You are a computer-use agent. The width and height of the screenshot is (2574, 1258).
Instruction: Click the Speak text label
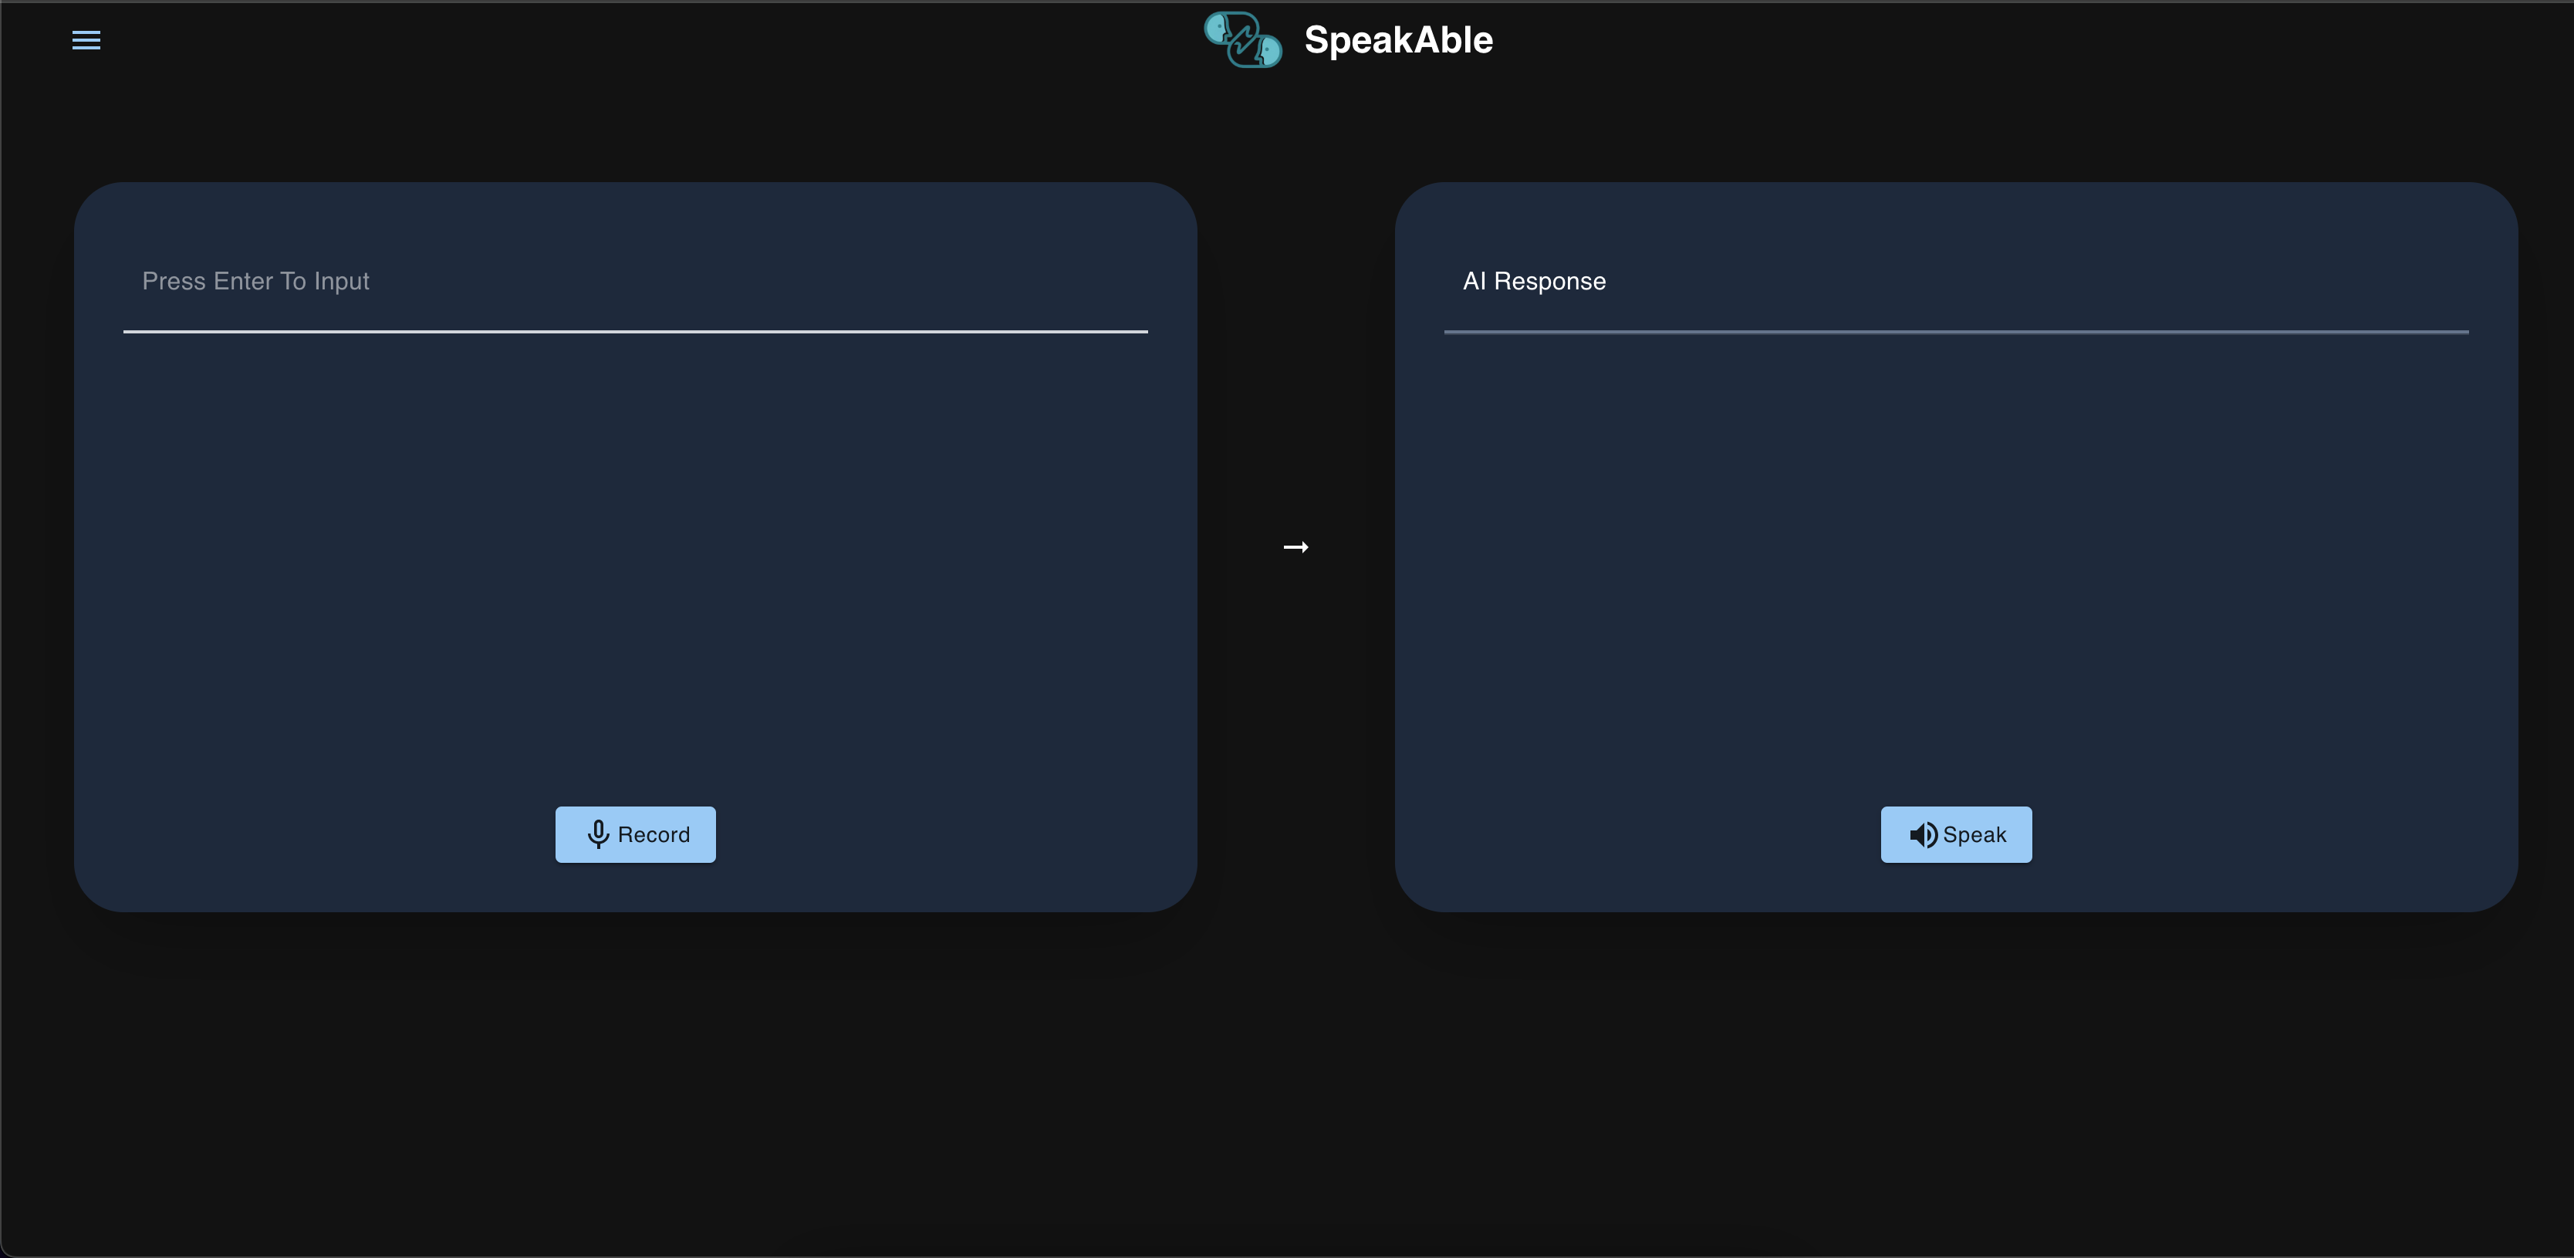[1974, 834]
